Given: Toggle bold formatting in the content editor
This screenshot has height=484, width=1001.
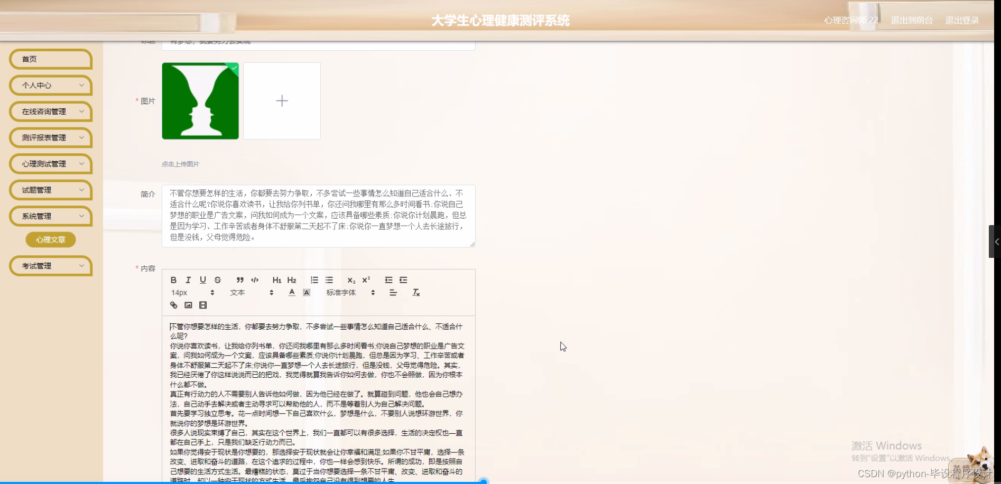Looking at the screenshot, I should pyautogui.click(x=173, y=280).
